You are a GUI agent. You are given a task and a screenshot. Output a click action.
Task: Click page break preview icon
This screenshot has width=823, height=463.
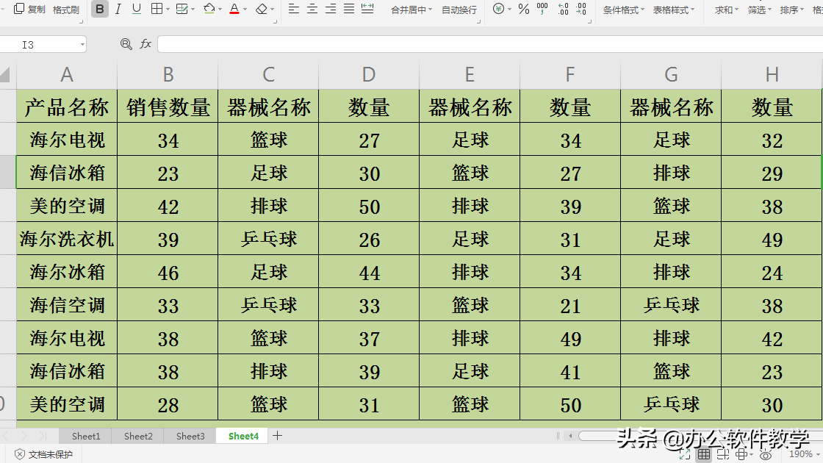[x=723, y=455]
